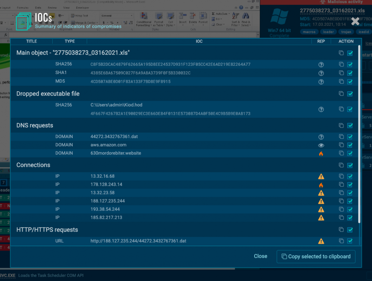Copy all DNS requests section entries
372x281 pixels.
click(341, 125)
